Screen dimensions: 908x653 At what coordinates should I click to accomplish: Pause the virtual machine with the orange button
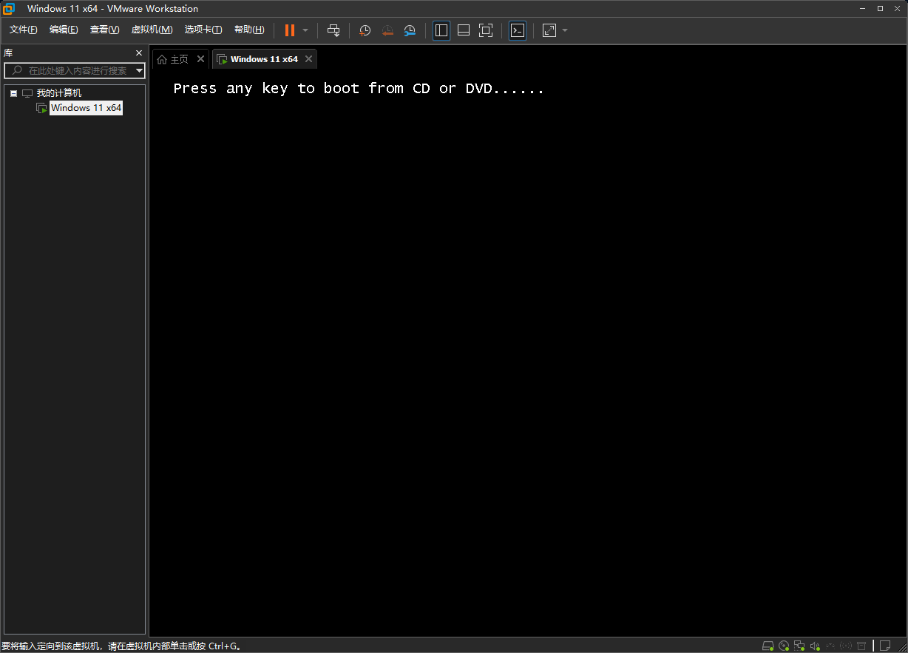coord(290,30)
